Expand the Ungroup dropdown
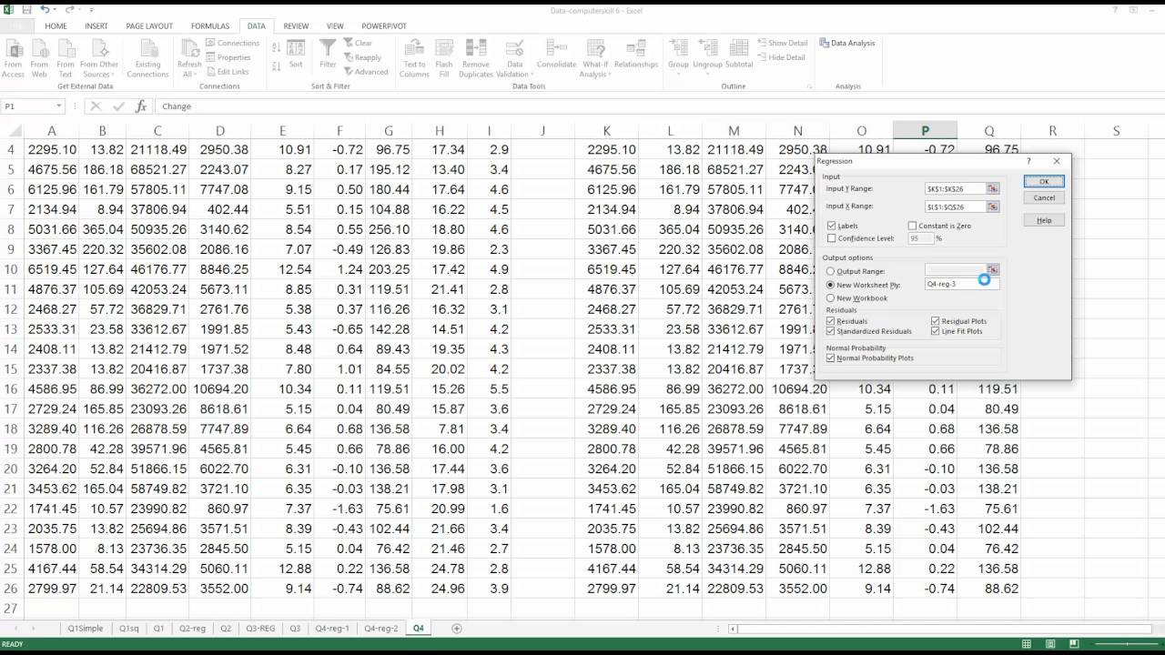1165x655 pixels. pos(707,75)
